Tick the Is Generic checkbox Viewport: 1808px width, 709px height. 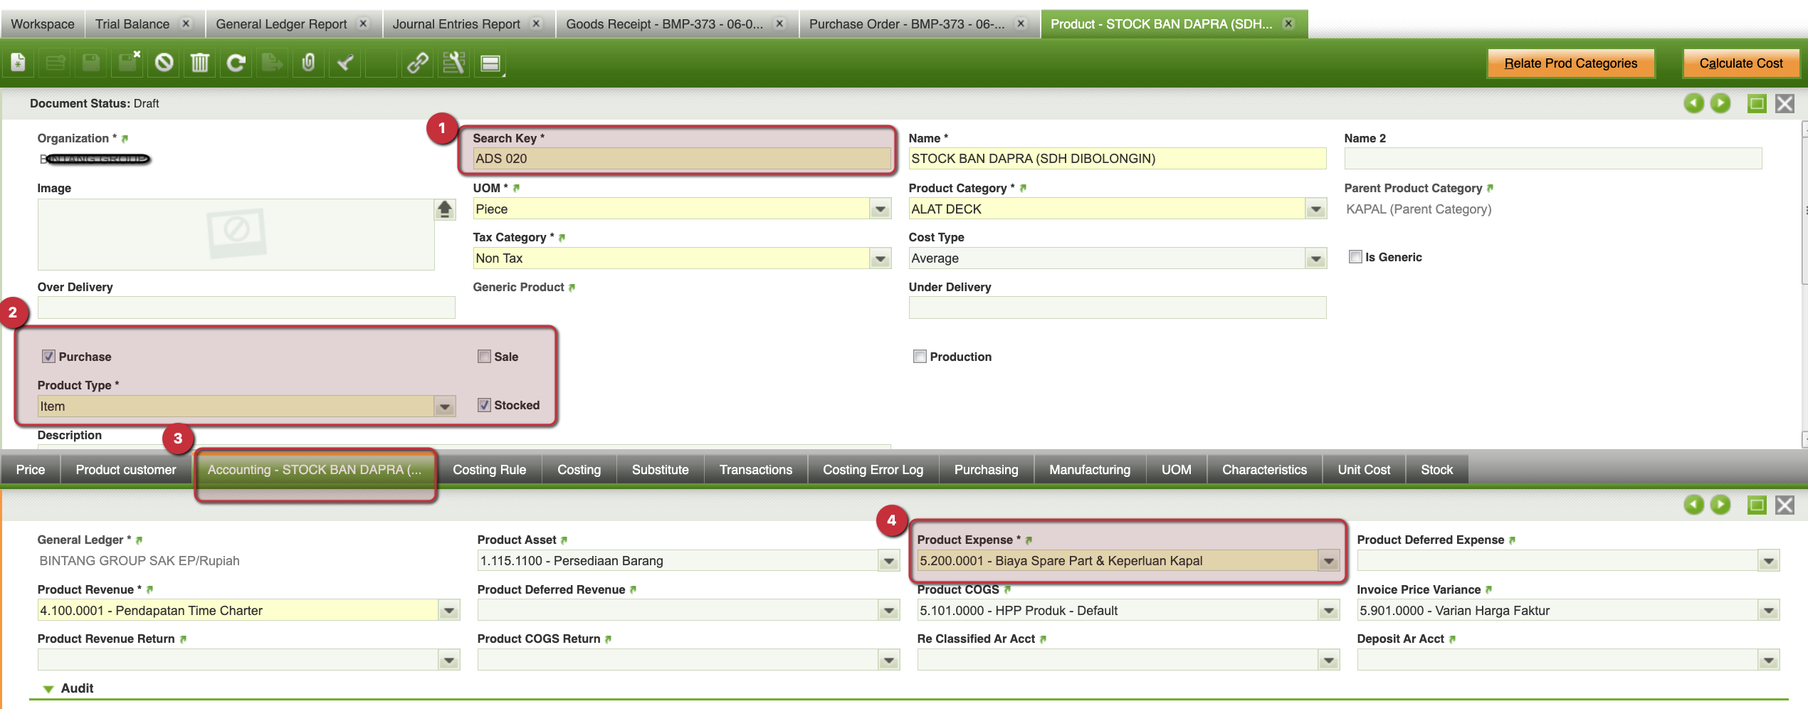pos(1355,257)
